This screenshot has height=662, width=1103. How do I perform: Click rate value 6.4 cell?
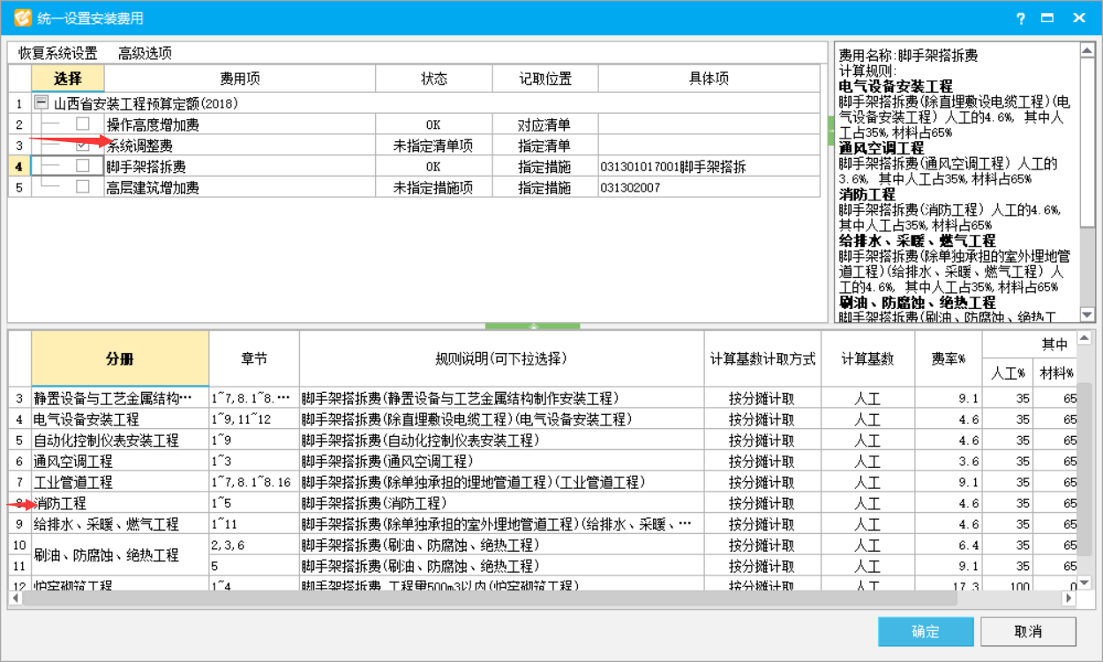pos(949,545)
